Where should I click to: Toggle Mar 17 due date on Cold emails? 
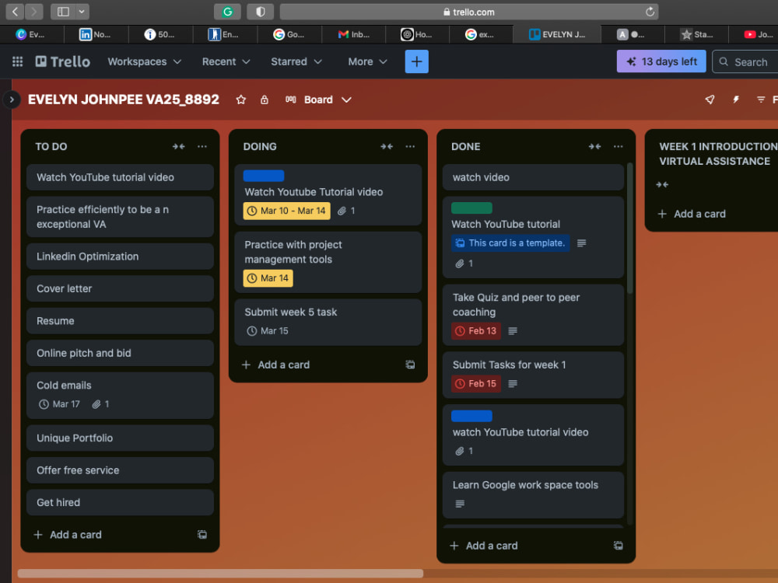tap(60, 404)
